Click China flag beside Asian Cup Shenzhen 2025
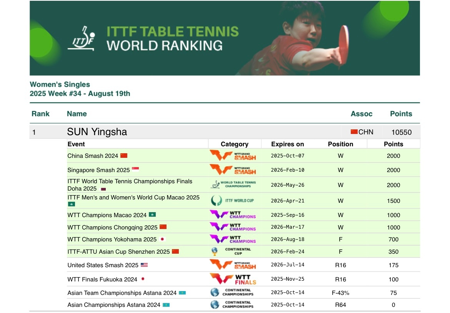 175,251
